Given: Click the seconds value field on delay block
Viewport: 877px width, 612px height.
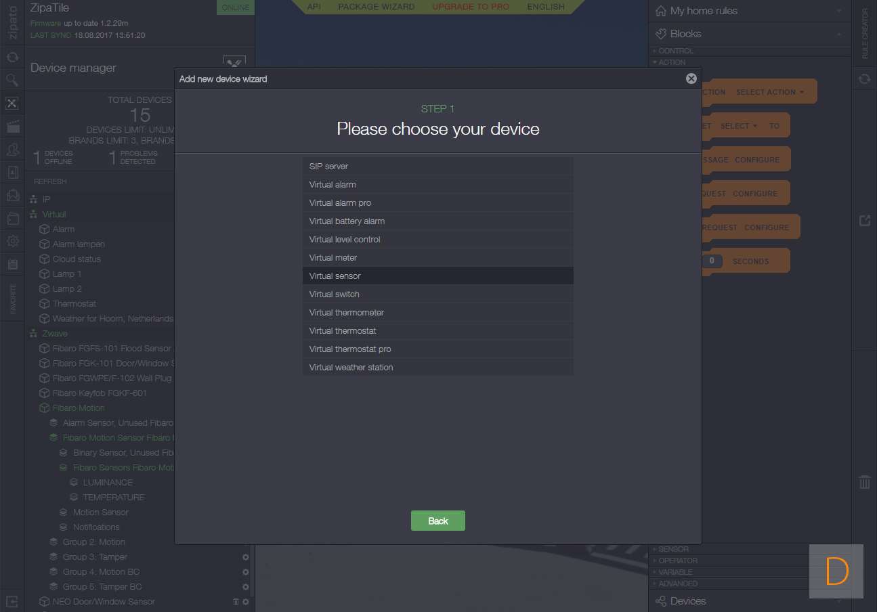Looking at the screenshot, I should 712,261.
